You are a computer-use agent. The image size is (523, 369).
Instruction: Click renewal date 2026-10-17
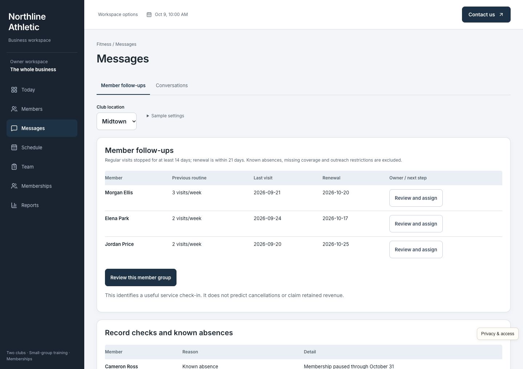(x=335, y=219)
